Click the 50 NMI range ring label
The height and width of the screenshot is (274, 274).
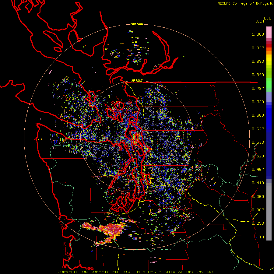(x=137, y=81)
